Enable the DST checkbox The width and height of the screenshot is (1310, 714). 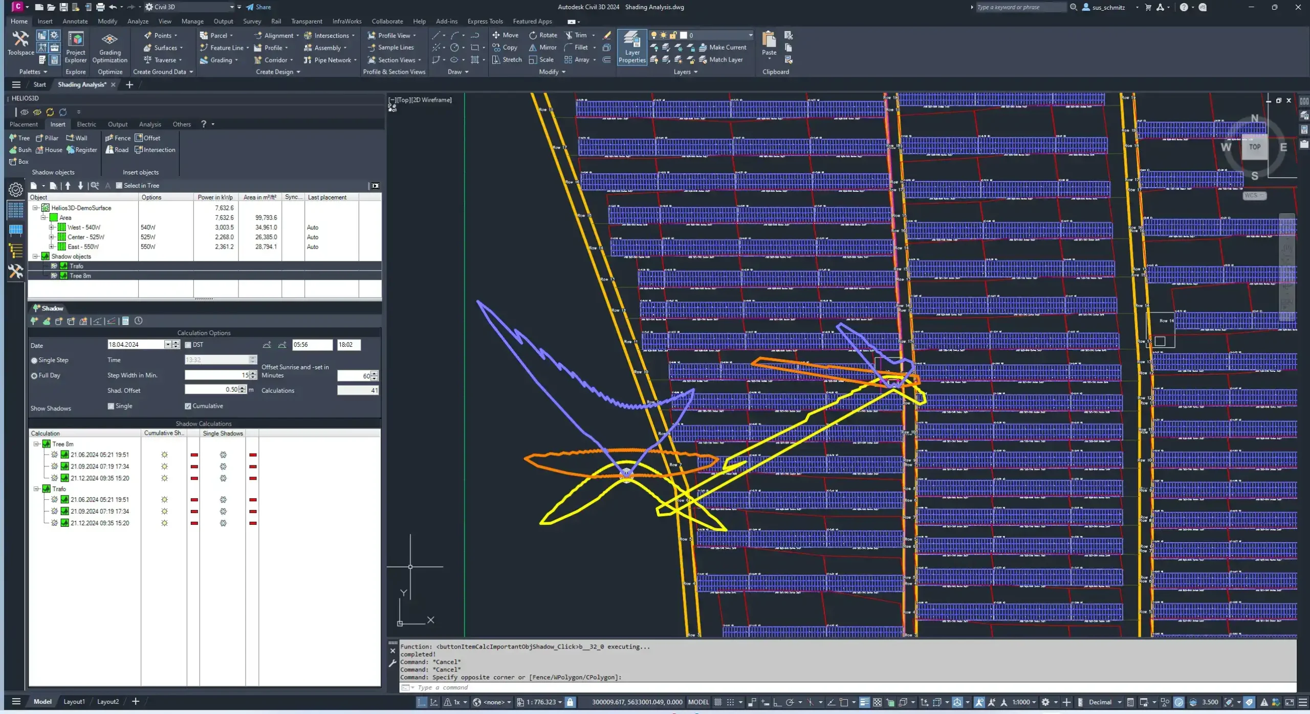[x=188, y=345]
